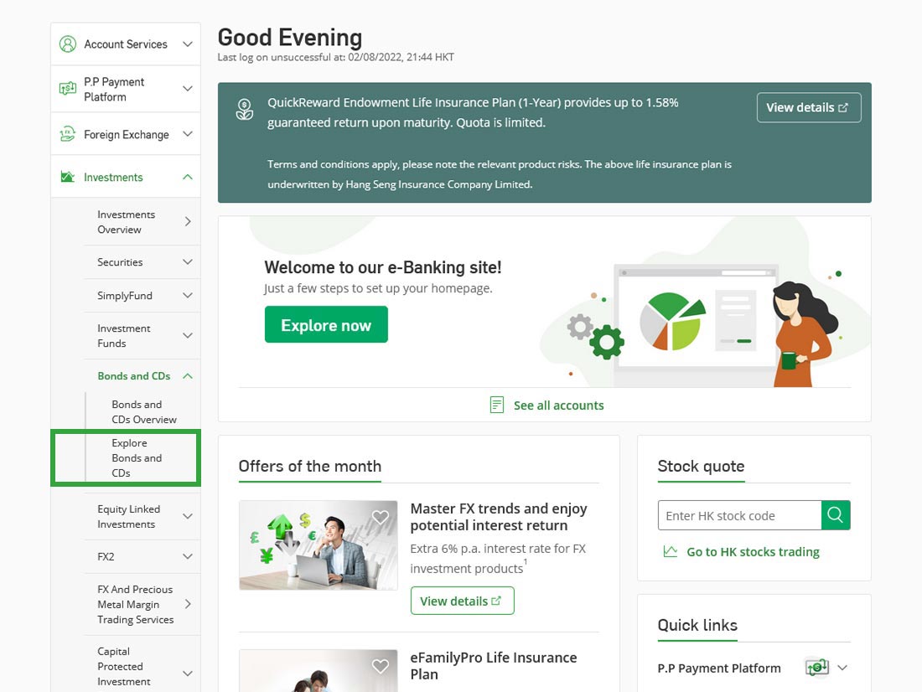Screen dimensions: 922x692
Task: Select Bonds and CDs Overview
Action: 144,411
